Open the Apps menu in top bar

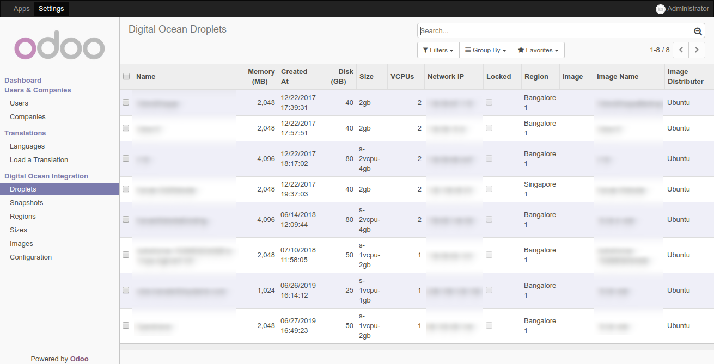(22, 9)
